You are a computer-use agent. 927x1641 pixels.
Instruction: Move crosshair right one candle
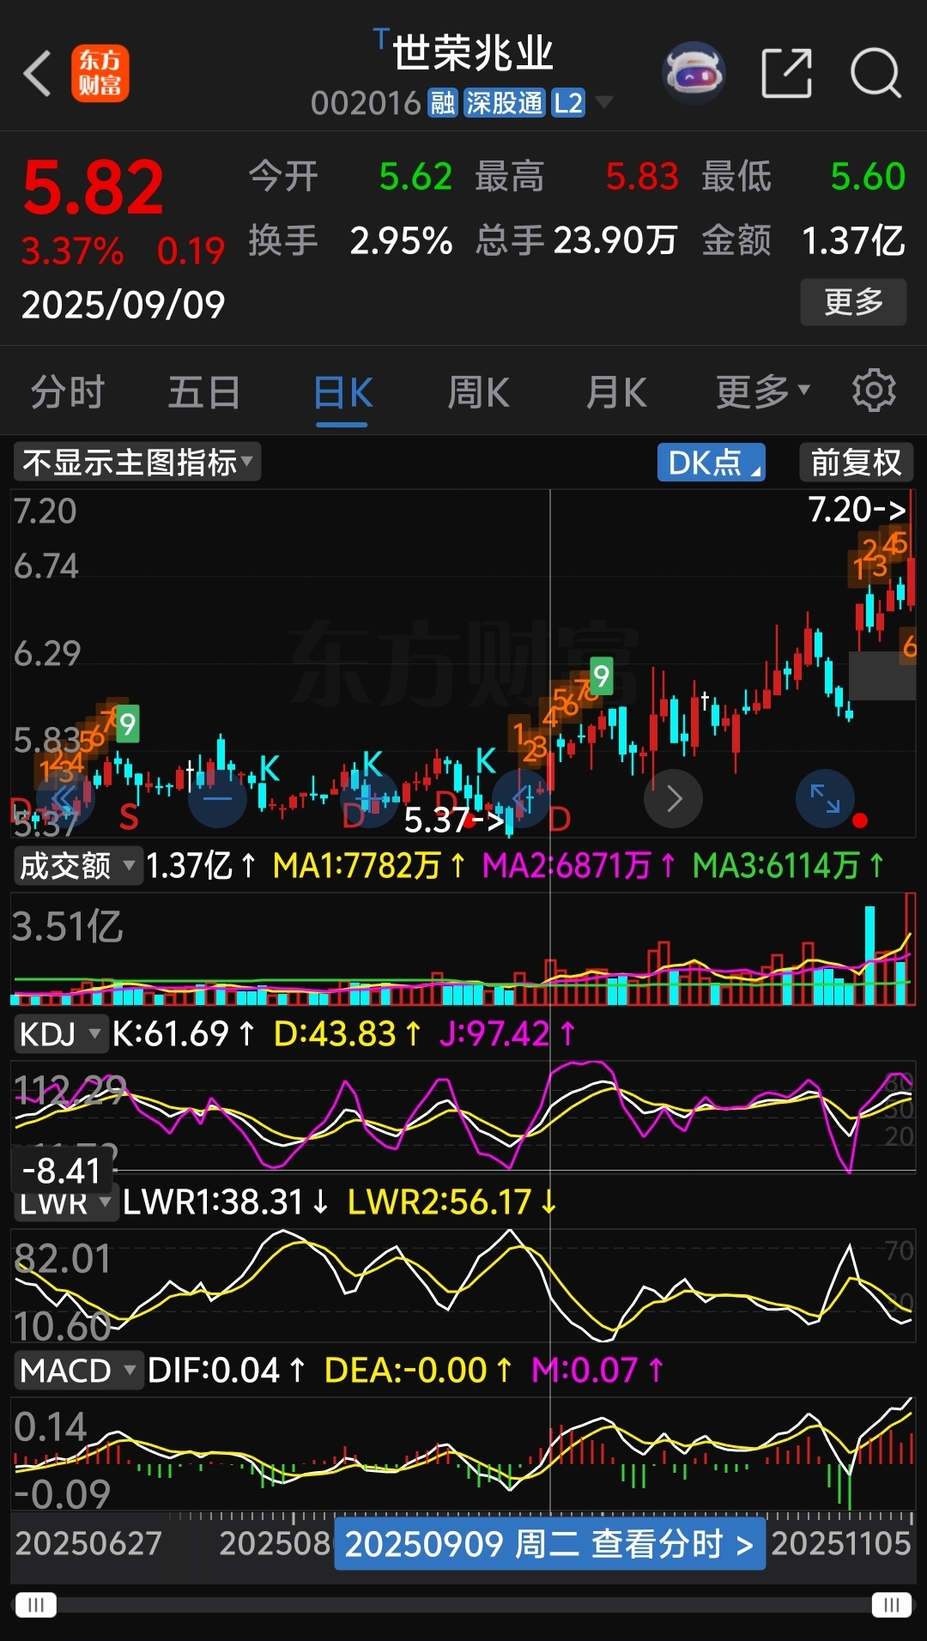tap(674, 799)
